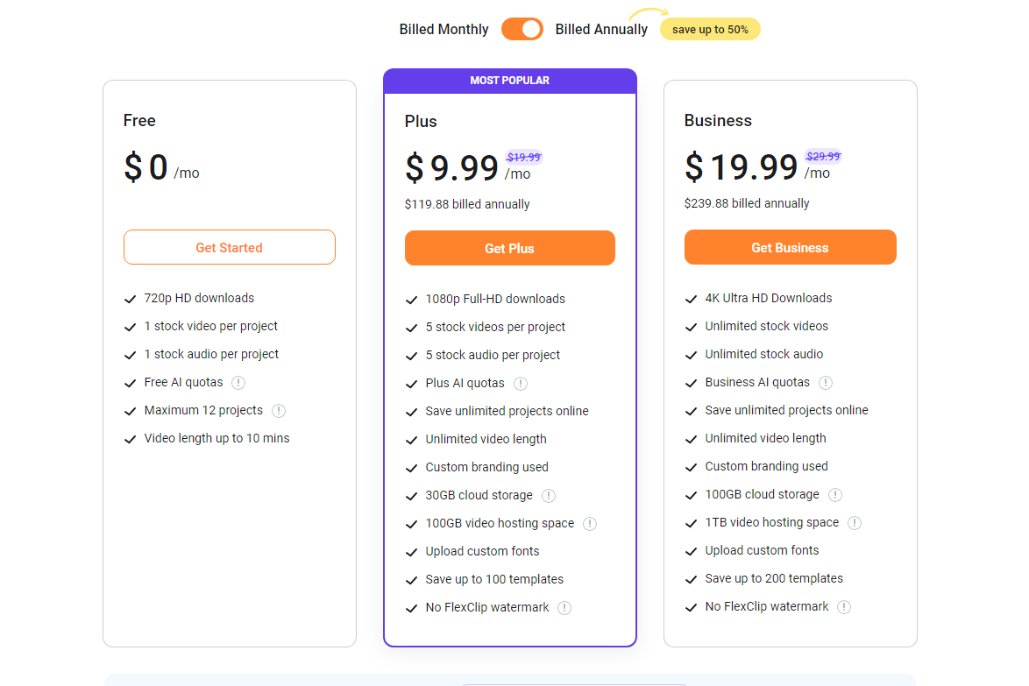The image size is (1029, 686).
Task: Click the Get Plus button
Action: [x=509, y=248]
